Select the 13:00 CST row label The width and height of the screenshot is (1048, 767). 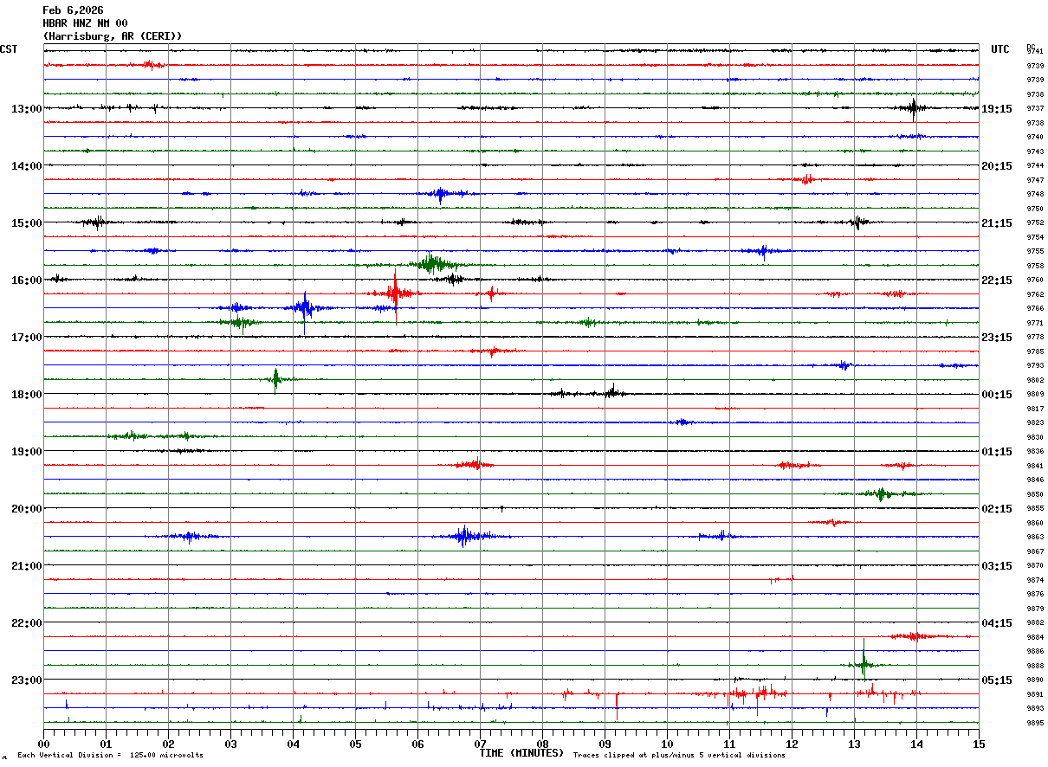(27, 109)
